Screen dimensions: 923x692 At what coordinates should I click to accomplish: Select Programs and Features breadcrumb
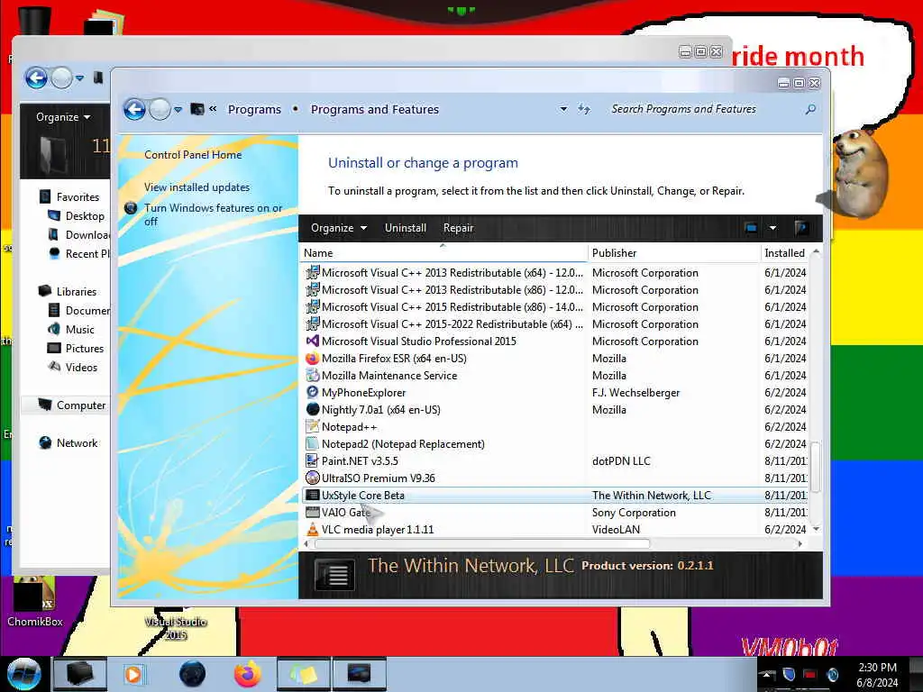pyautogui.click(x=375, y=109)
